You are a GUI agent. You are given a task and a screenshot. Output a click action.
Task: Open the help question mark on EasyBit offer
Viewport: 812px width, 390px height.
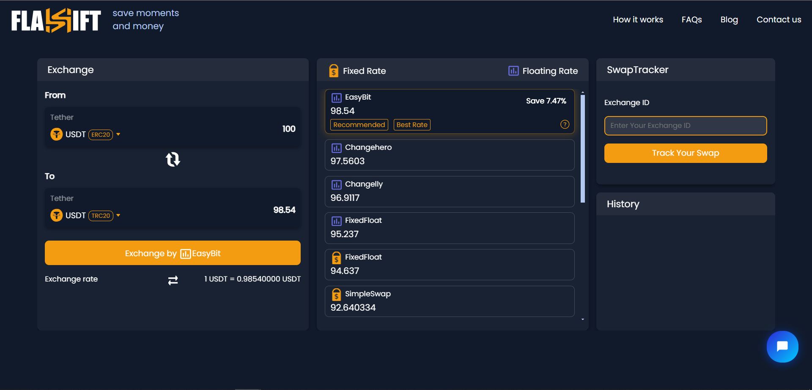(565, 125)
